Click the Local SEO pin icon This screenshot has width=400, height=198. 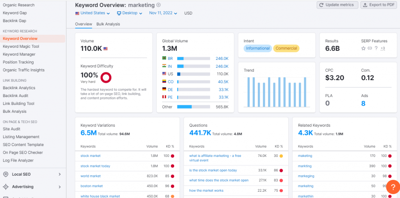[x=5, y=174]
